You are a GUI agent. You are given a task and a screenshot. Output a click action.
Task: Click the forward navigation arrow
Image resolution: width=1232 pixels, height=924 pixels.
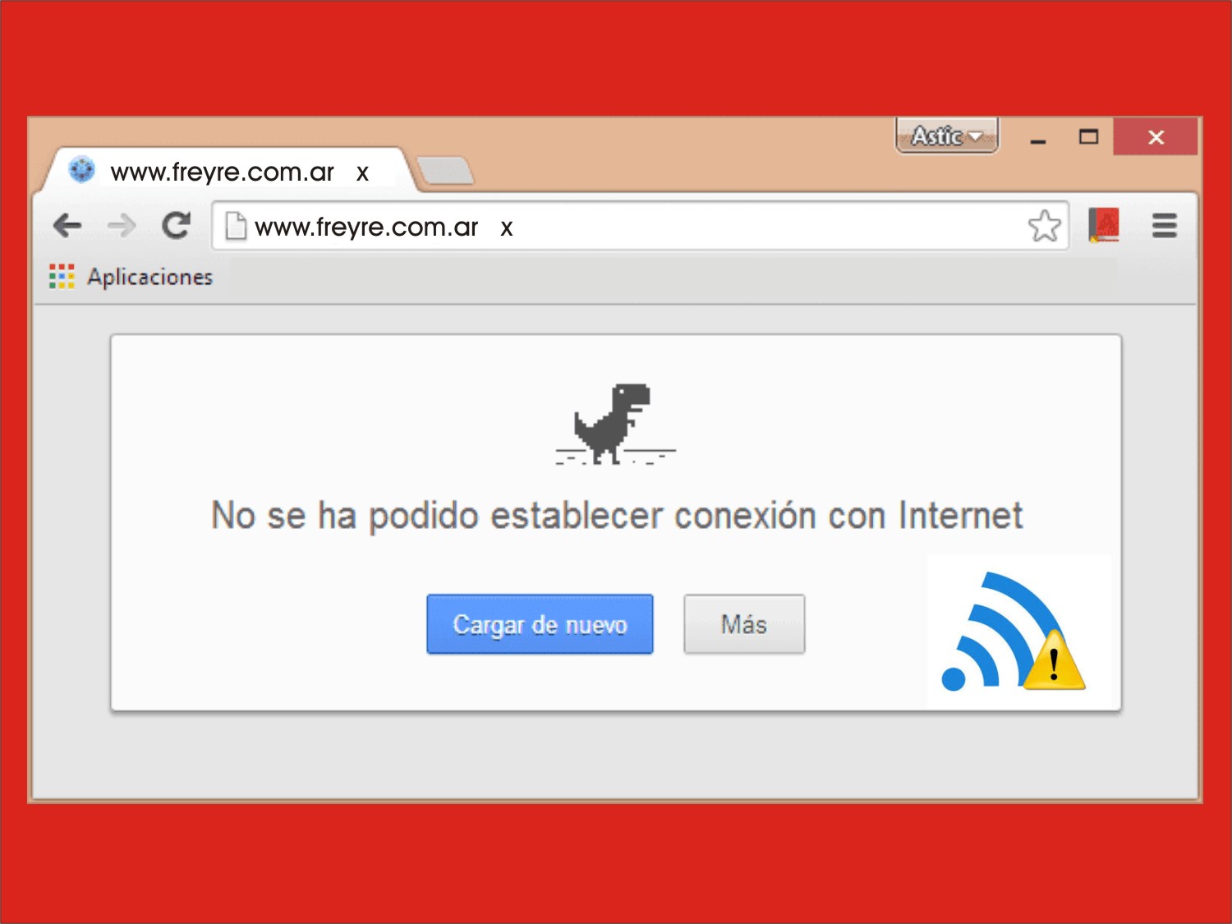122,225
